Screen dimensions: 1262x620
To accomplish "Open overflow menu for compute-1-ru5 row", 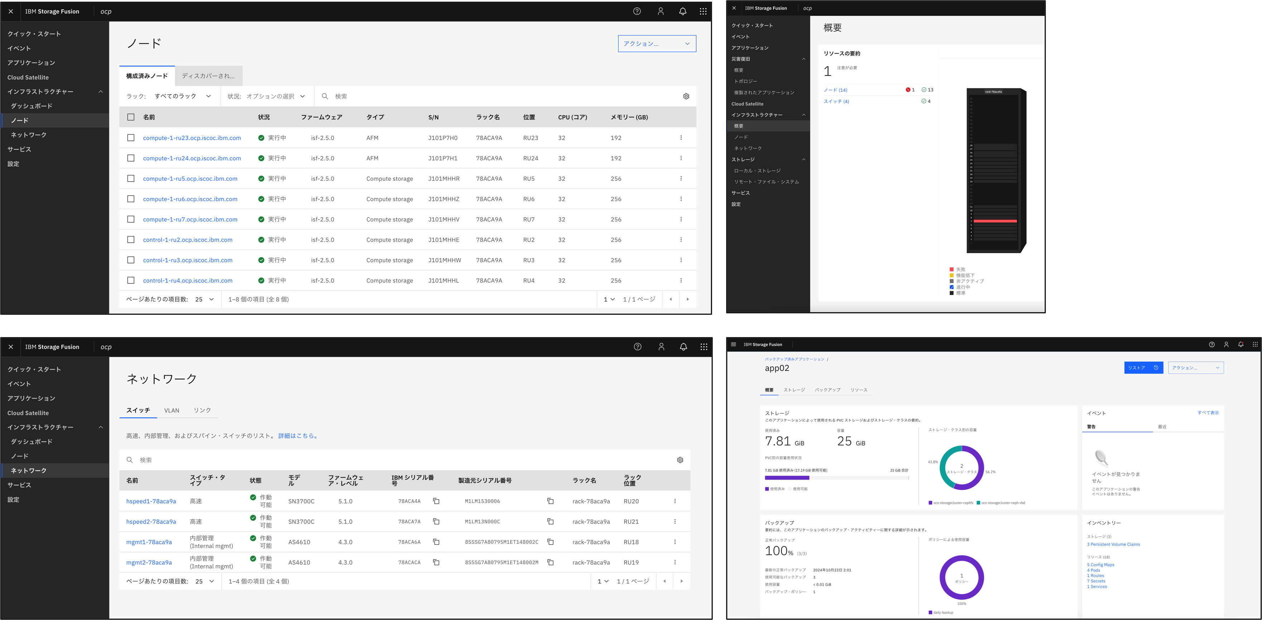I will click(681, 178).
